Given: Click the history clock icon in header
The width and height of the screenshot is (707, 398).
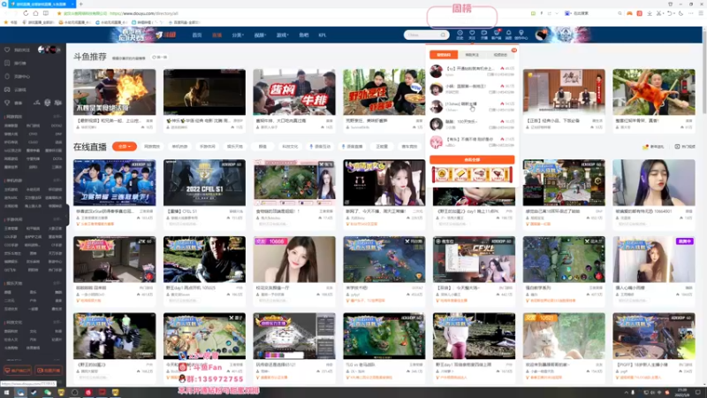Looking at the screenshot, I should 460,33.
